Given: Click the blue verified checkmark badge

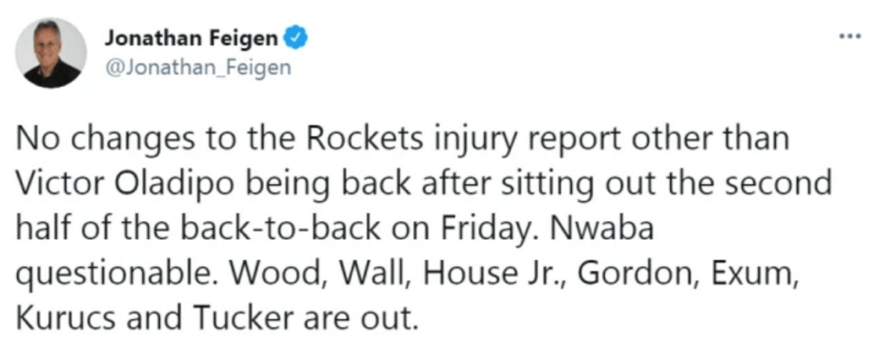Looking at the screenshot, I should click(295, 39).
